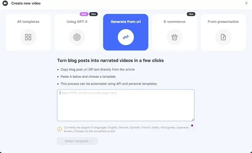Screen dimensions: 252x153
Task: Click the Select template button
Action: tap(77, 141)
